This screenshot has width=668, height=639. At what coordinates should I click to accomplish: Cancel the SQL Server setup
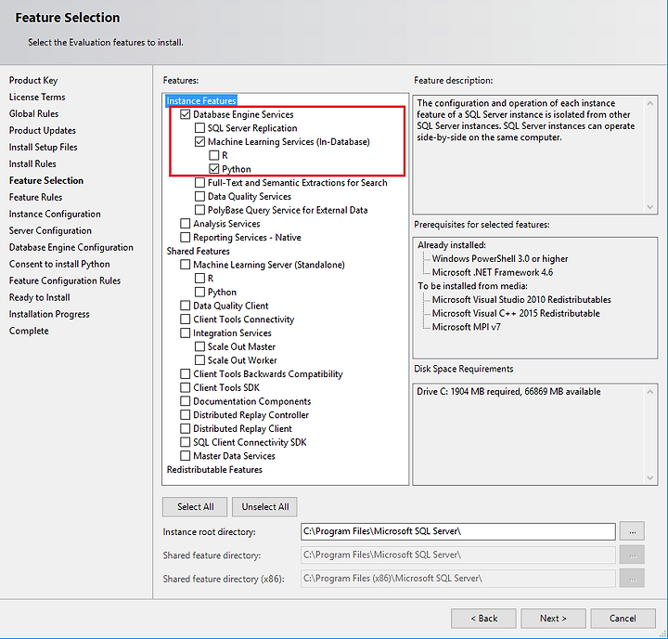click(623, 618)
